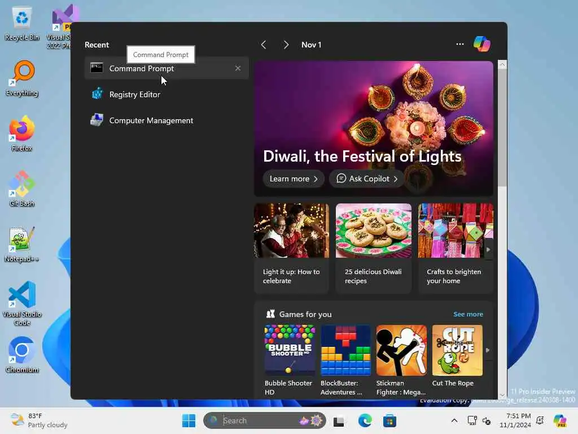
Task: Launch Microsoft Edge from taskbar
Action: tap(365, 420)
